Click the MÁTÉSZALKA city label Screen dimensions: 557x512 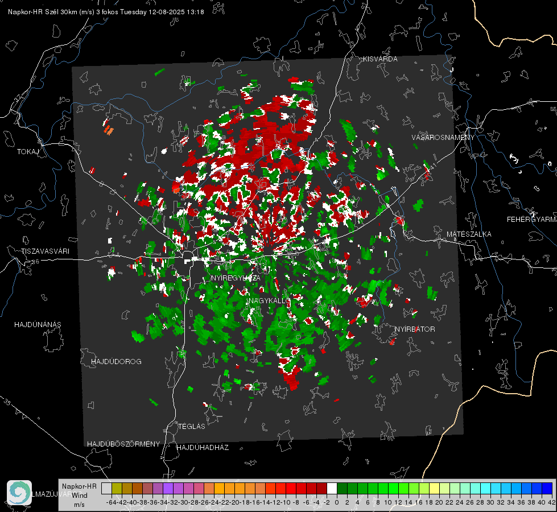[x=469, y=234]
